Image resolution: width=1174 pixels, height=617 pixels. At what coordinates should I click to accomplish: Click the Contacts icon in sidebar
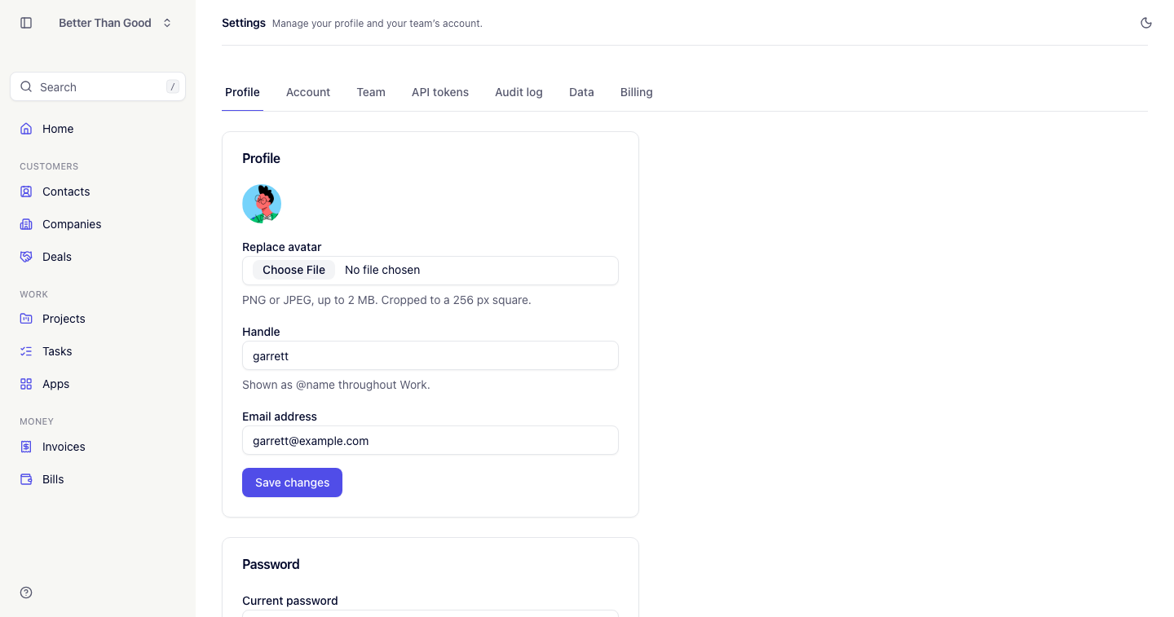pyautogui.click(x=26, y=192)
